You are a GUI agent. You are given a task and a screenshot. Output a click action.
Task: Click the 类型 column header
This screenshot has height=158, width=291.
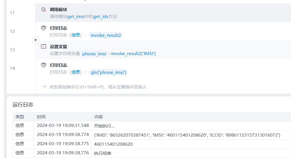[x=20, y=117]
